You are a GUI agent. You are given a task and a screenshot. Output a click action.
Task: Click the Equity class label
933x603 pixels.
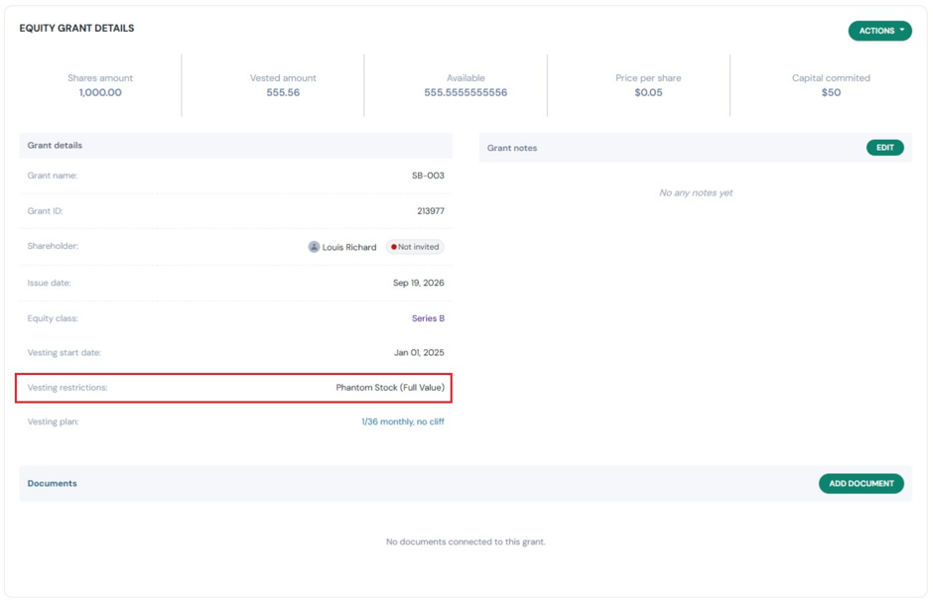point(53,318)
